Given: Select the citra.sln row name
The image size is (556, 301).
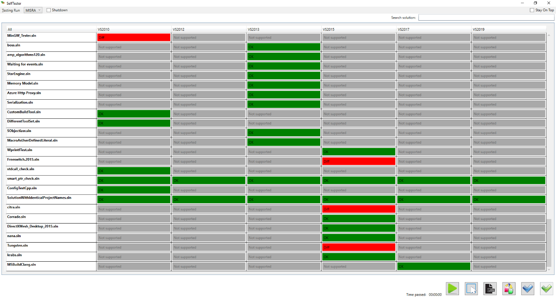Looking at the screenshot, I should [x=14, y=207].
